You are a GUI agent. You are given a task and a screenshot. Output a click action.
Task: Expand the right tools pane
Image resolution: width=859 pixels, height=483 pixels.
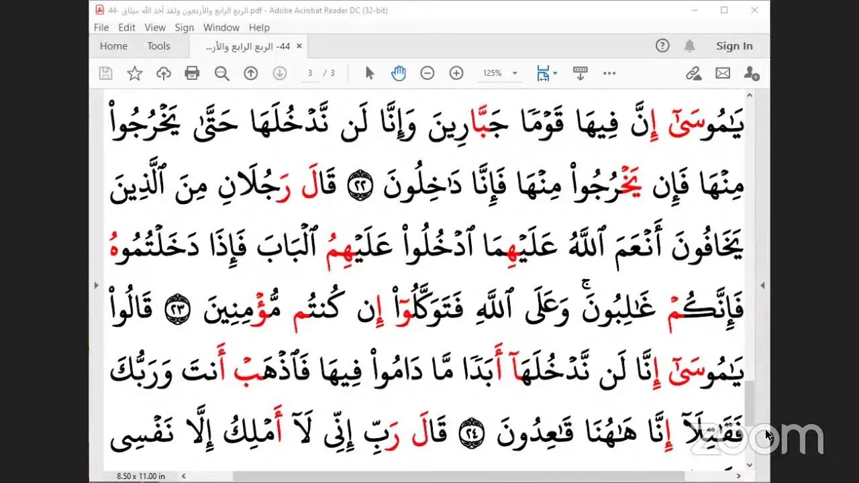(762, 285)
